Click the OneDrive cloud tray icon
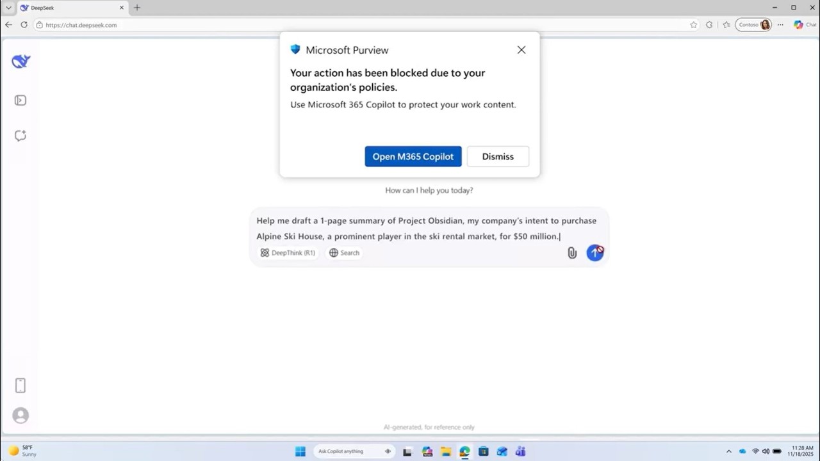Screen dimensions: 820x461 click(742, 451)
